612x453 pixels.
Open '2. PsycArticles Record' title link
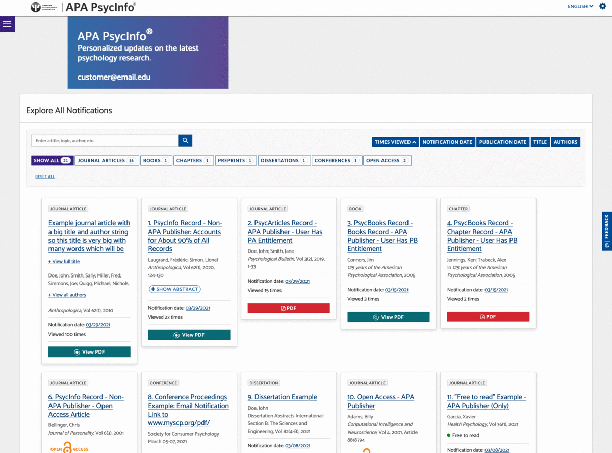(285, 232)
